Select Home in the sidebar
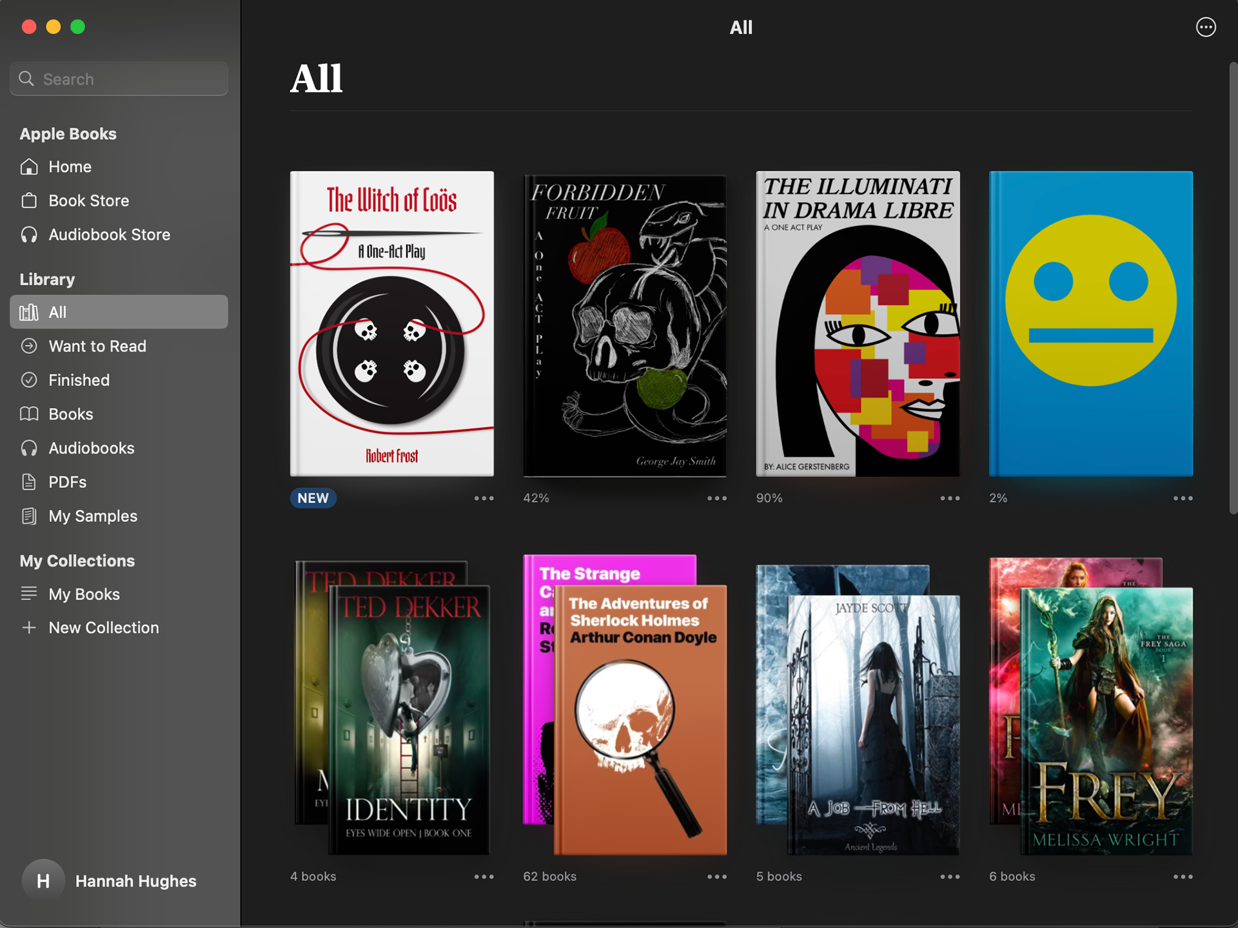The width and height of the screenshot is (1238, 928). tap(119, 167)
